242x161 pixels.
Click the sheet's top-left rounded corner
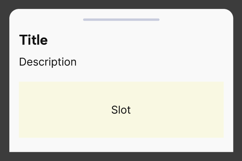tap(13, 13)
